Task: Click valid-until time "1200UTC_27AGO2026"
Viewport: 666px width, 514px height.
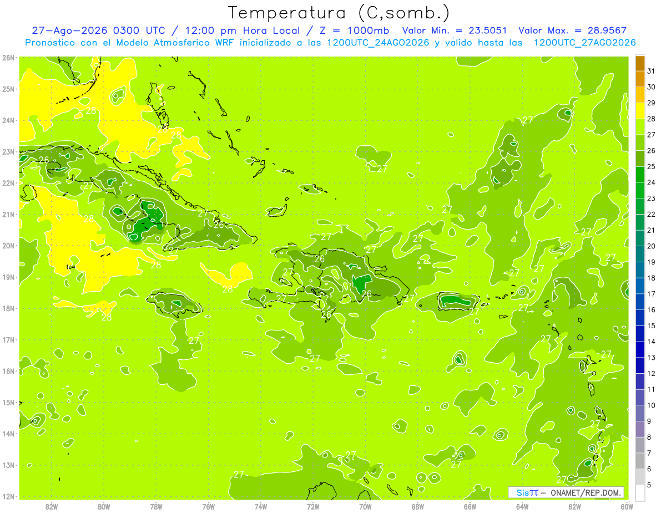Action: (584, 43)
